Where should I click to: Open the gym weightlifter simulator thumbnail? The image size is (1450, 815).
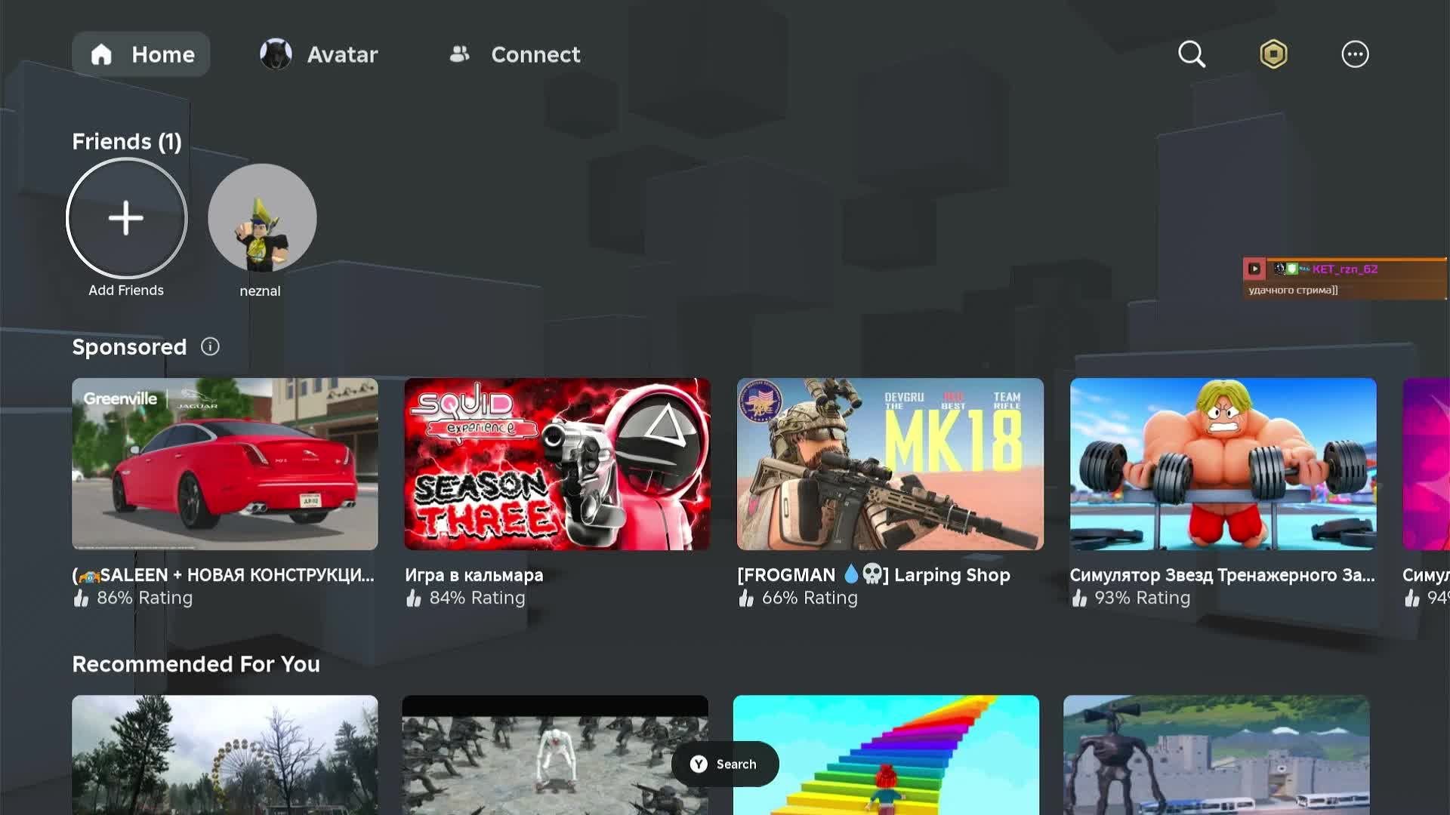coord(1222,463)
